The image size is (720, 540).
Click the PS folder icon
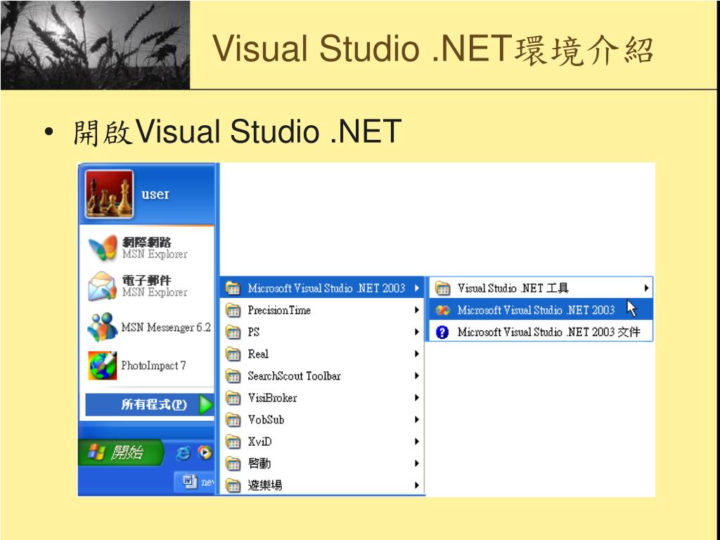(x=233, y=333)
